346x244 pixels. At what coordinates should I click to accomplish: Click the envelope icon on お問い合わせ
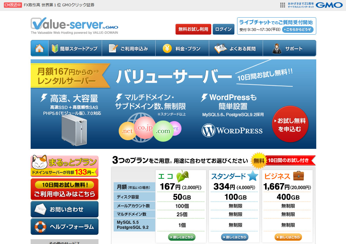[x=40, y=209]
